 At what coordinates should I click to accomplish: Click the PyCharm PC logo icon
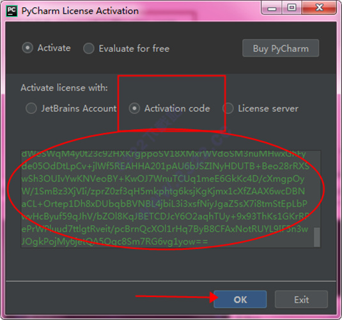point(12,11)
